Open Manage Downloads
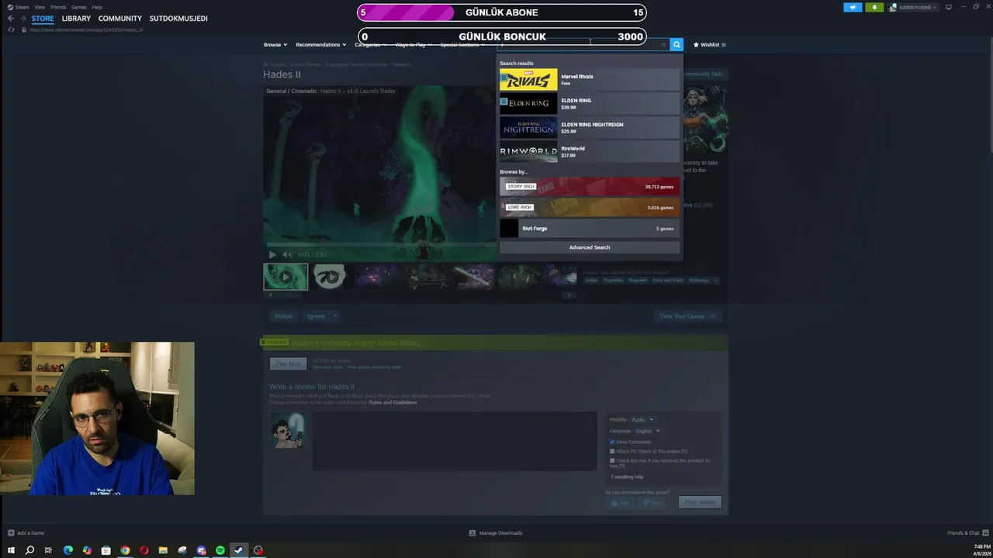The image size is (993, 558). click(x=496, y=533)
